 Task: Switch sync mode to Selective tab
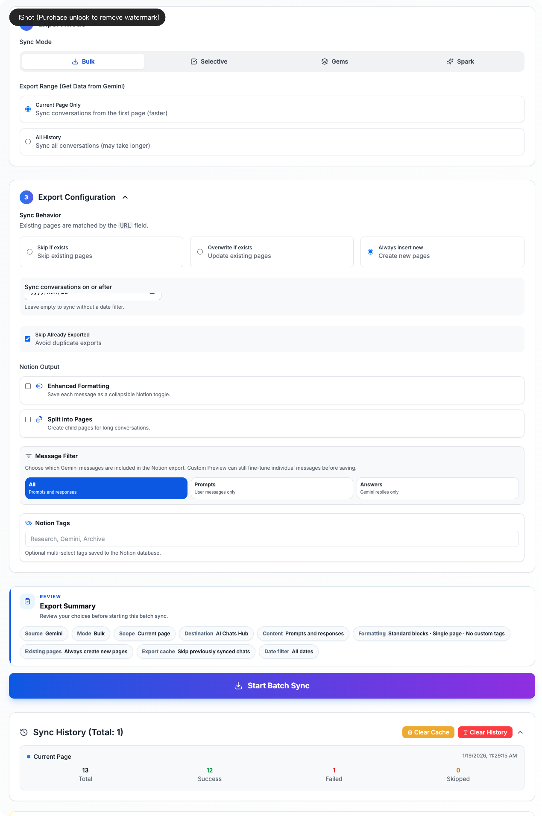[x=209, y=61]
